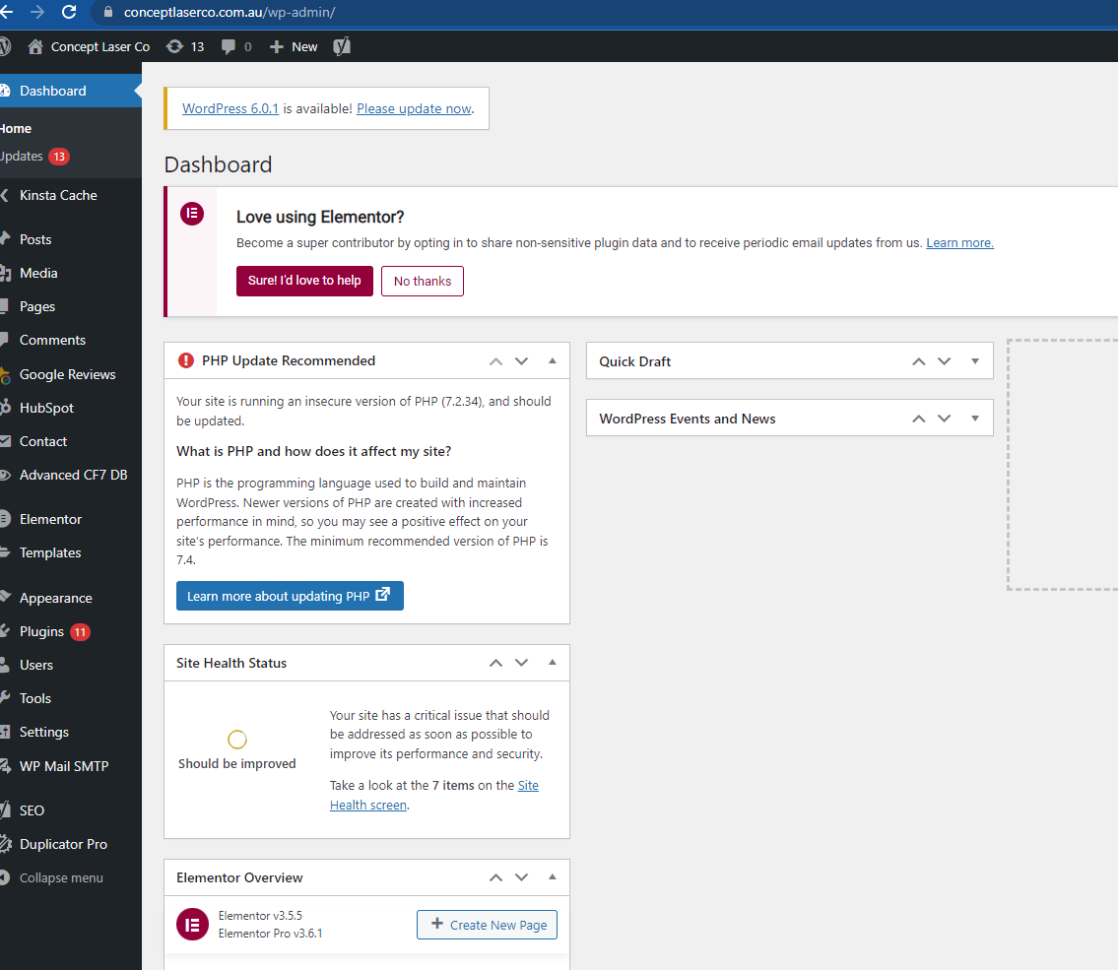Move PHP Update Recommended widget down

click(x=521, y=361)
